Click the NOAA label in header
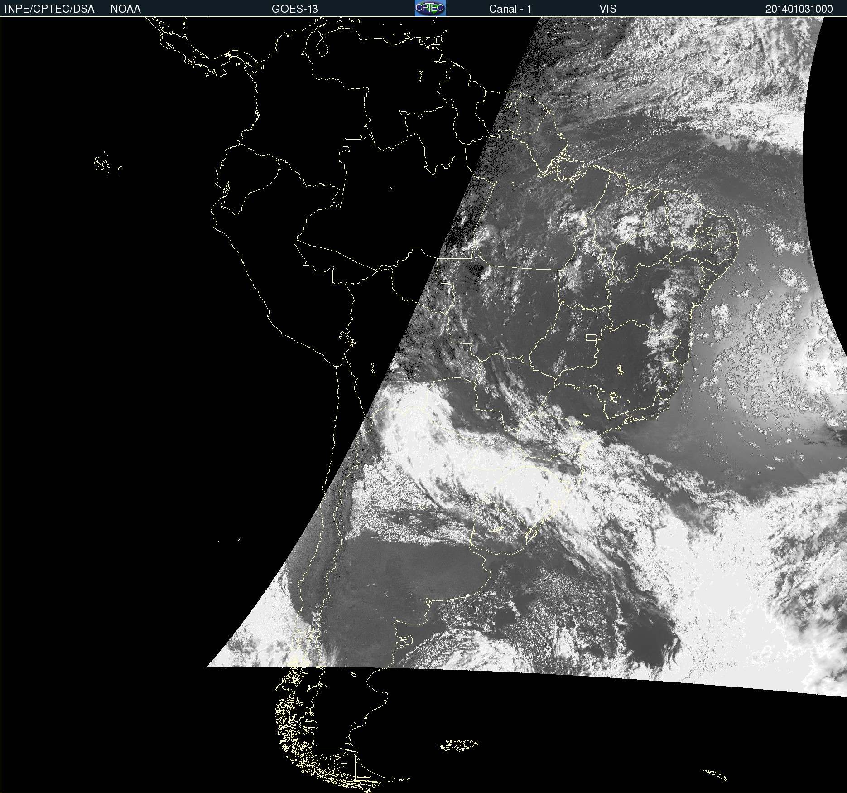Screen dimensions: 847x793 coord(125,9)
